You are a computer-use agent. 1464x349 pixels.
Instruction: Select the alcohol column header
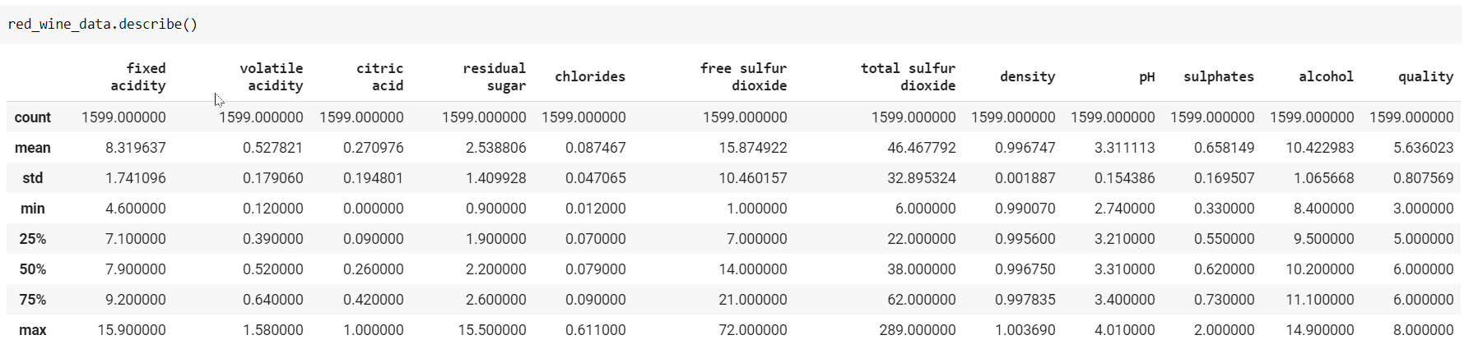tap(1326, 76)
